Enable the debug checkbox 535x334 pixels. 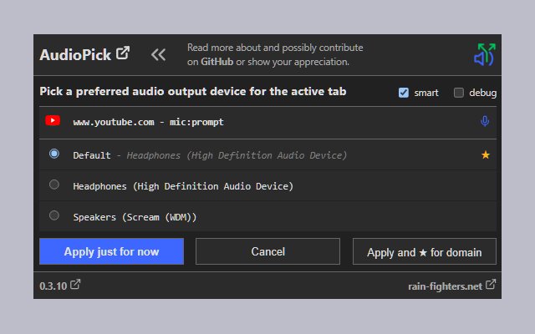458,93
